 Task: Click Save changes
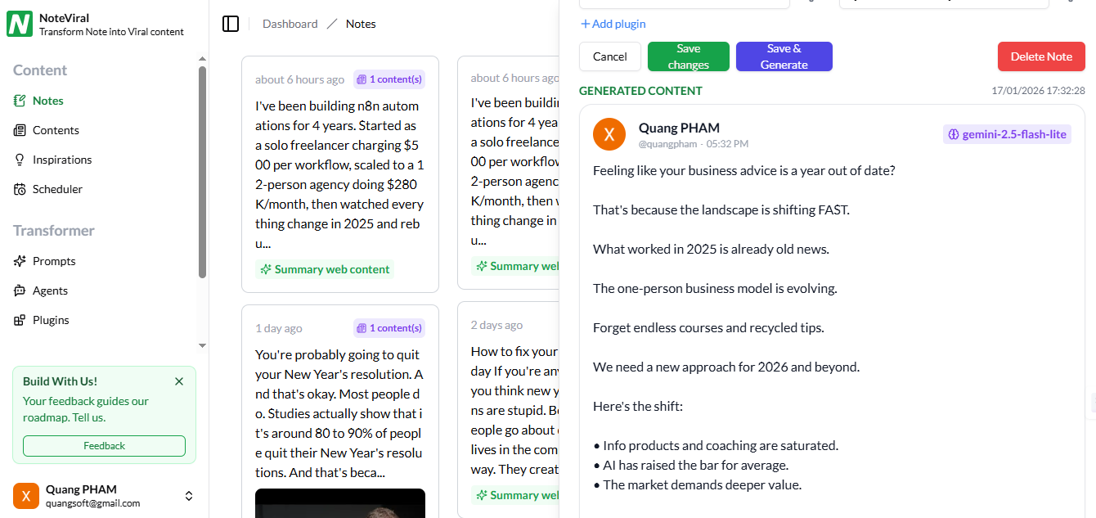pyautogui.click(x=688, y=56)
